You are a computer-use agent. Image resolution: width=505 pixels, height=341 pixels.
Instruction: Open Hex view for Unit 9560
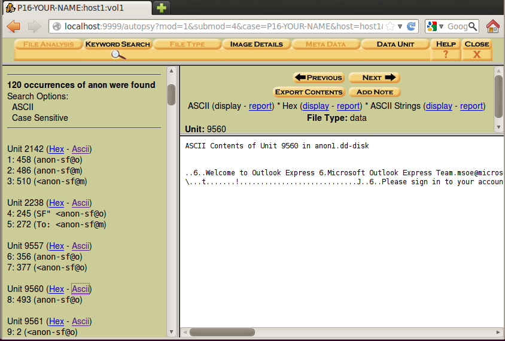(x=56, y=289)
